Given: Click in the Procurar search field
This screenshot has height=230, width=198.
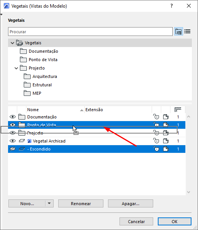Looking at the screenshot, I should (x=90, y=32).
